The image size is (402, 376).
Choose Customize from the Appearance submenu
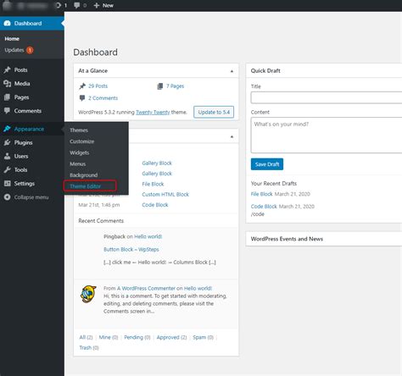(x=82, y=141)
